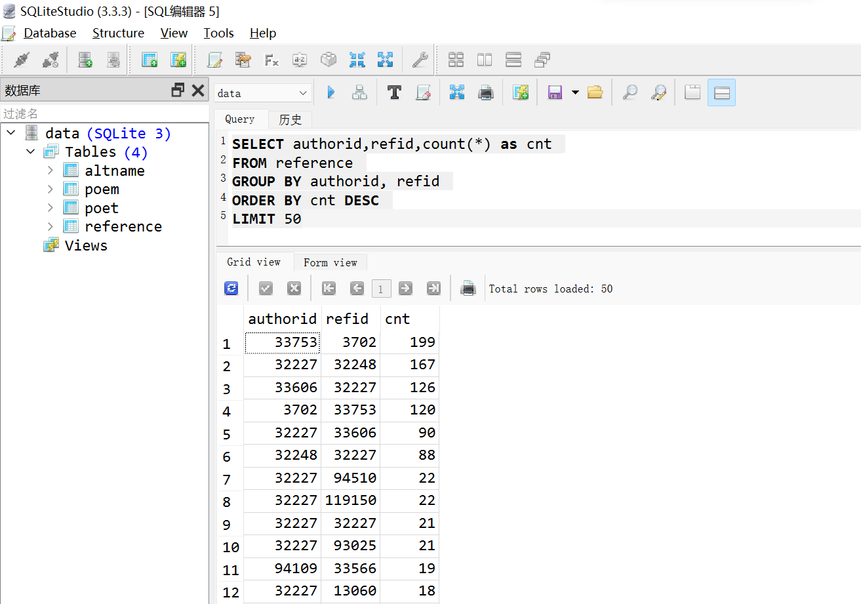Switch to the Form view tab
Image resolution: width=861 pixels, height=604 pixels.
330,262
